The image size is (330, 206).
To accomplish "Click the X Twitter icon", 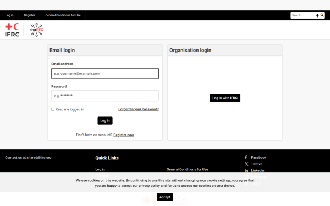I will coord(246,164).
